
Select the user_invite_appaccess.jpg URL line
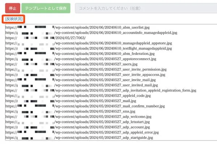(85, 75)
